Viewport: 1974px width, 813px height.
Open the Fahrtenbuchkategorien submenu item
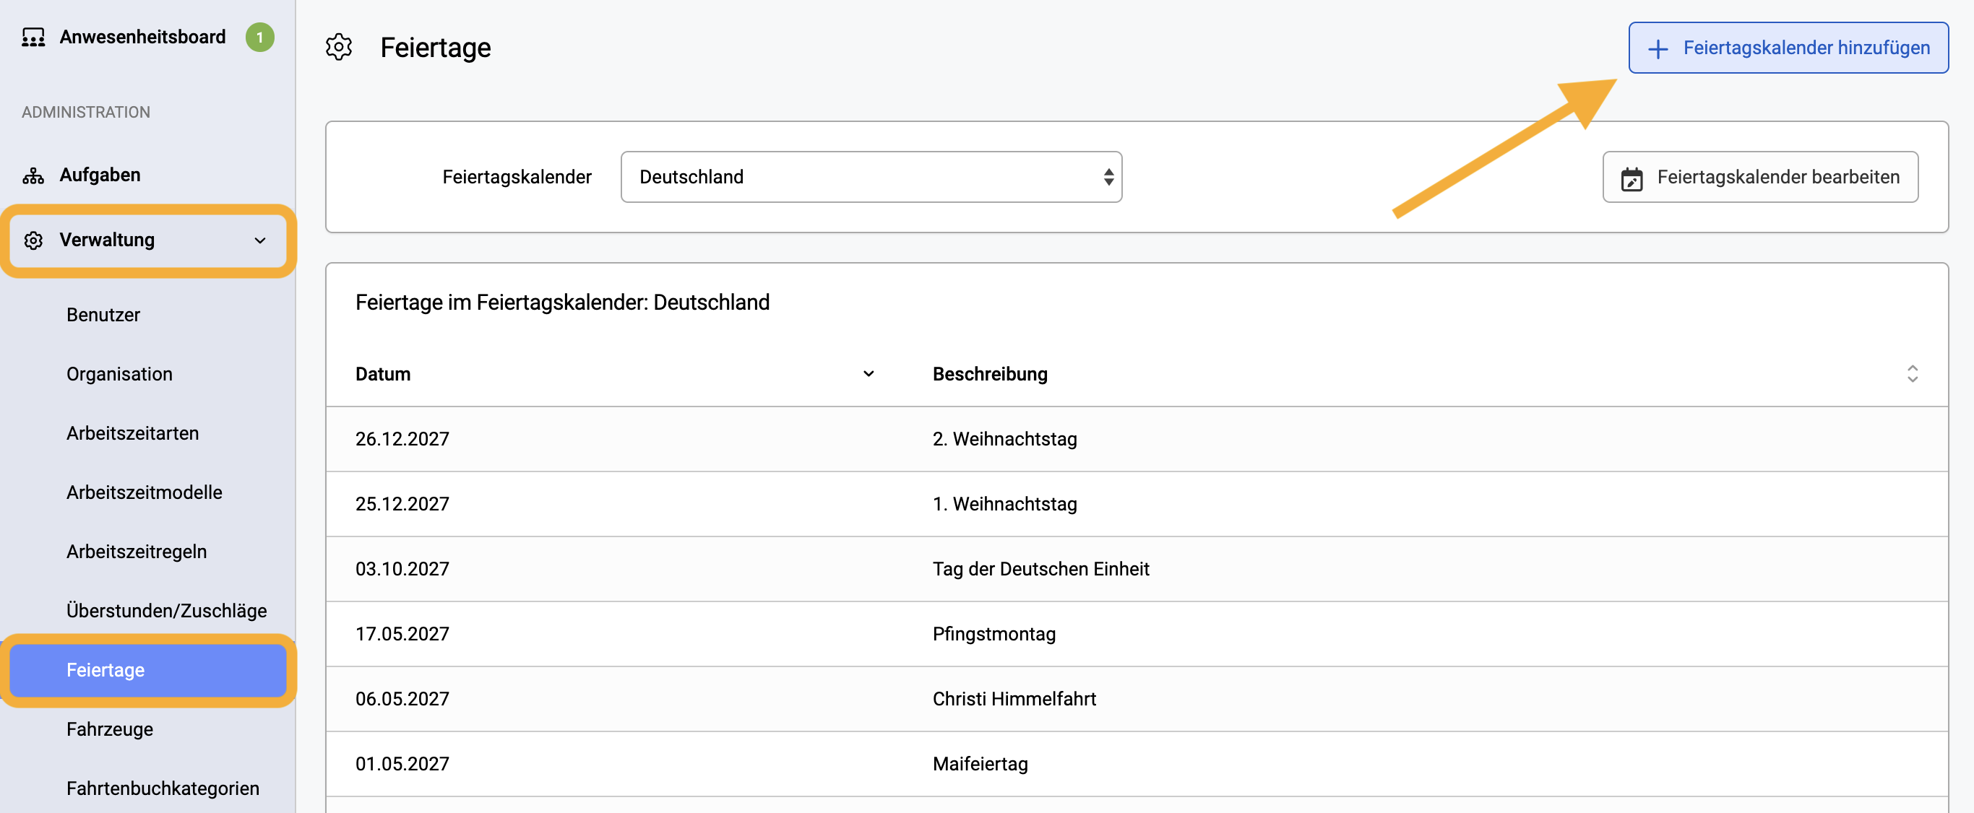coord(163,788)
